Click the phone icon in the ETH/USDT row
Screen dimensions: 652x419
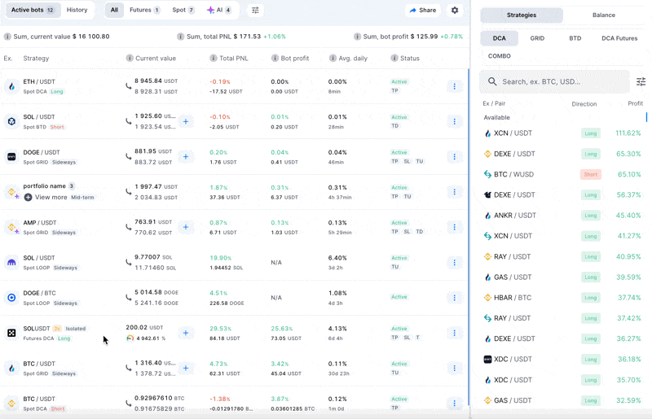pos(128,85)
